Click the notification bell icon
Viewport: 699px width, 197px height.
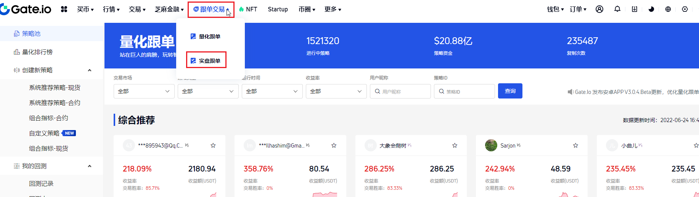click(617, 9)
